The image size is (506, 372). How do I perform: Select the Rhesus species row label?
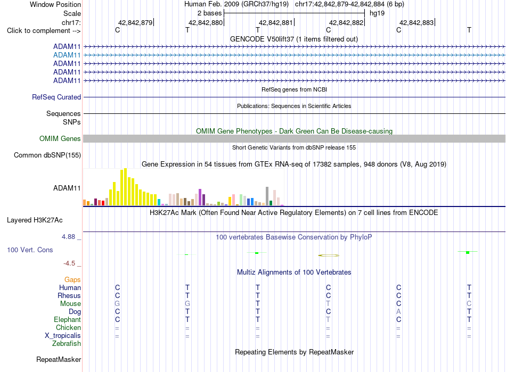tap(69, 295)
